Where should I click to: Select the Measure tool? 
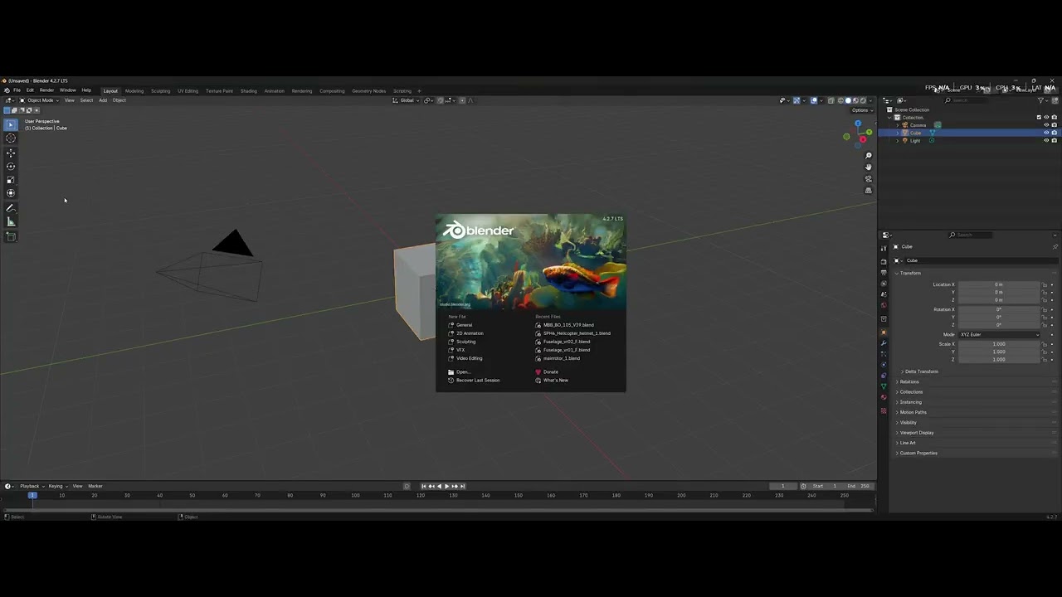click(x=11, y=221)
